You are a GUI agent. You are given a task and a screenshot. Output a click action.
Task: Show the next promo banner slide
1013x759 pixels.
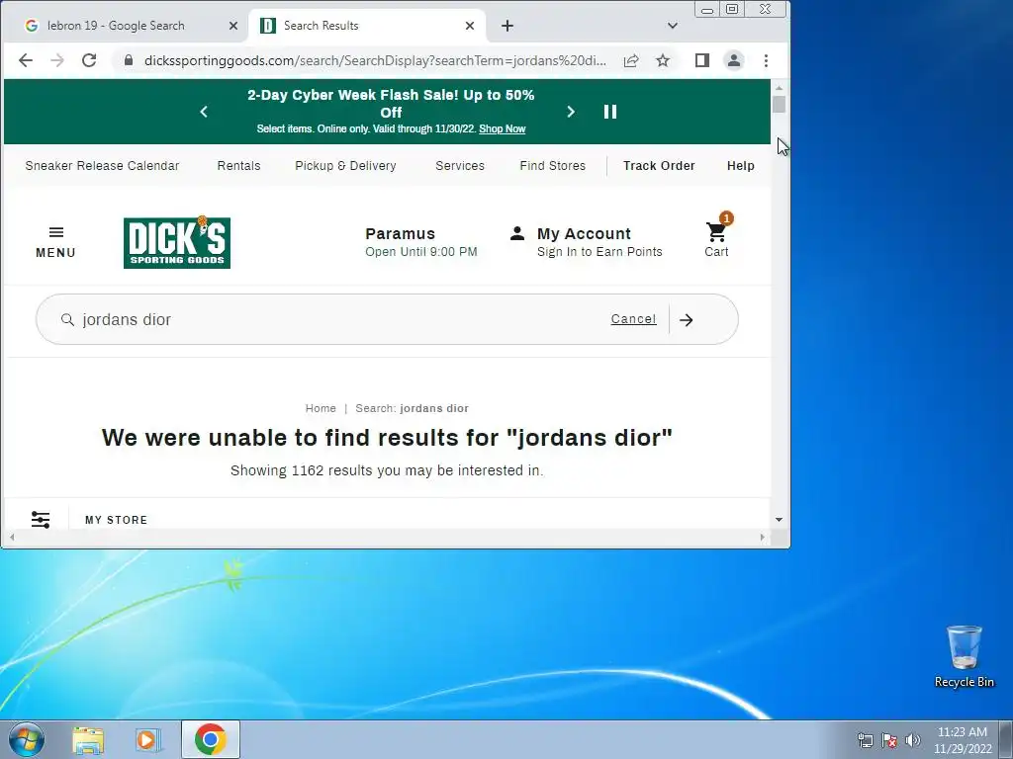[x=571, y=112]
